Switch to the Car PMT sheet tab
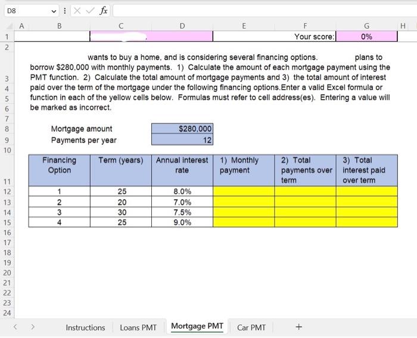This screenshot has height=338, width=417. point(251,328)
